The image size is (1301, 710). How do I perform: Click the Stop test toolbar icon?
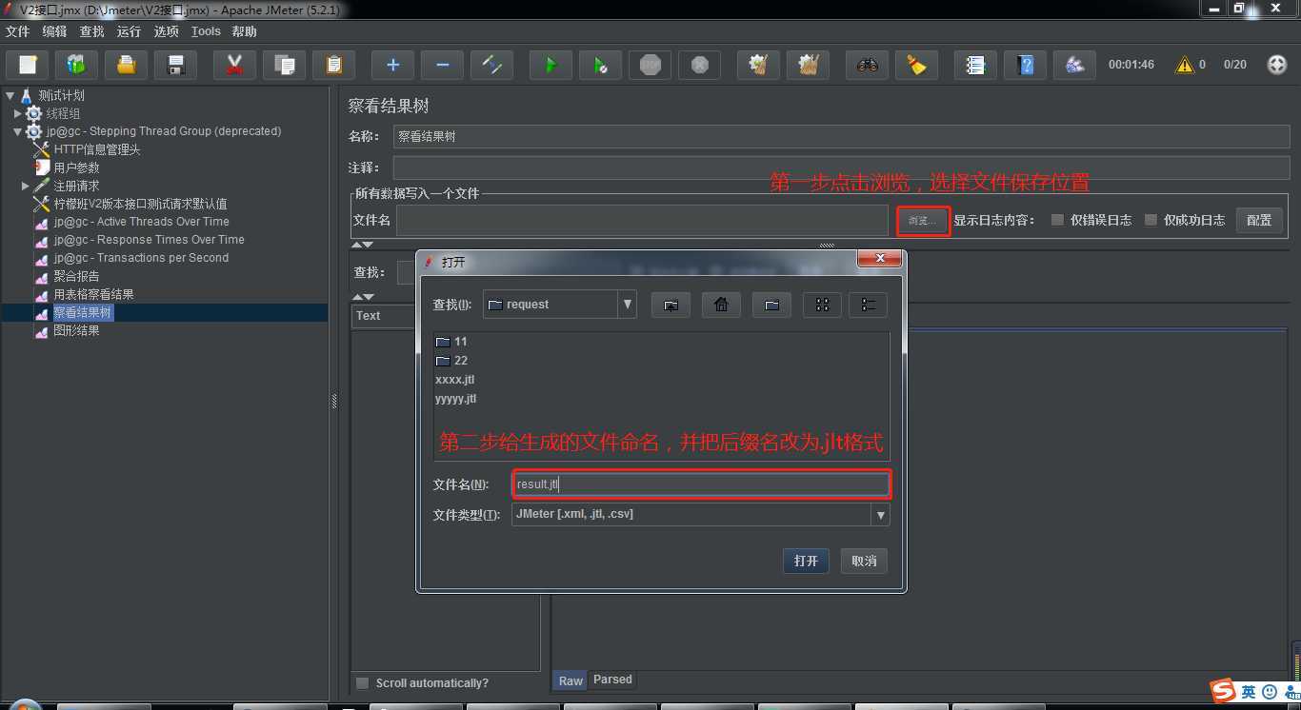(x=650, y=65)
